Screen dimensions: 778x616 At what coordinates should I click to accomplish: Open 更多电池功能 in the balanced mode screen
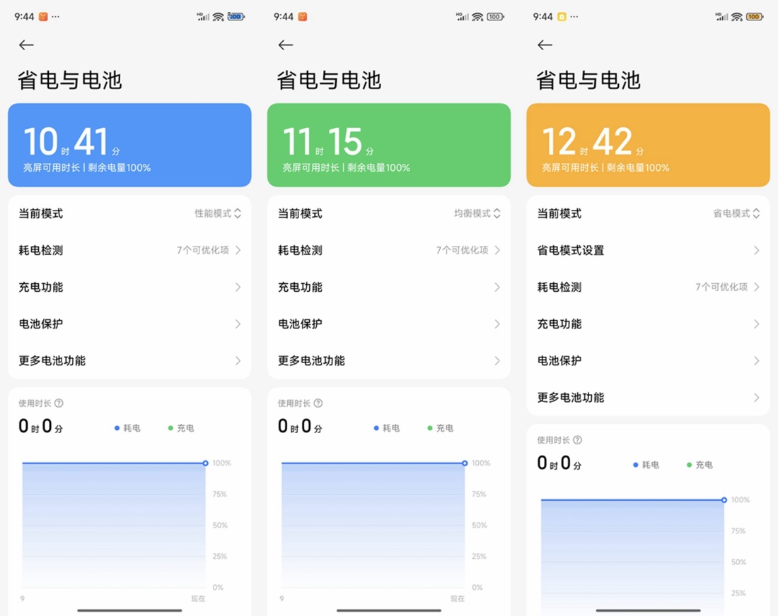click(x=389, y=360)
